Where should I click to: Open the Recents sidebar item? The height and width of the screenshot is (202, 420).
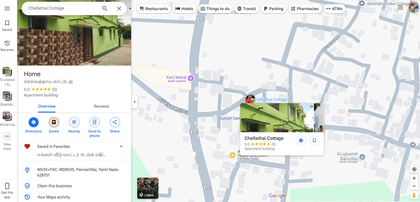[7, 46]
